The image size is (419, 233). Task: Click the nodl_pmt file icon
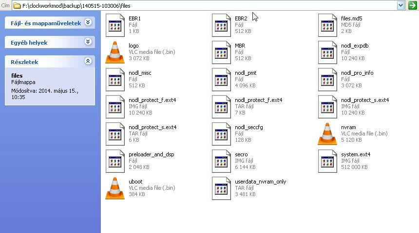point(221,80)
